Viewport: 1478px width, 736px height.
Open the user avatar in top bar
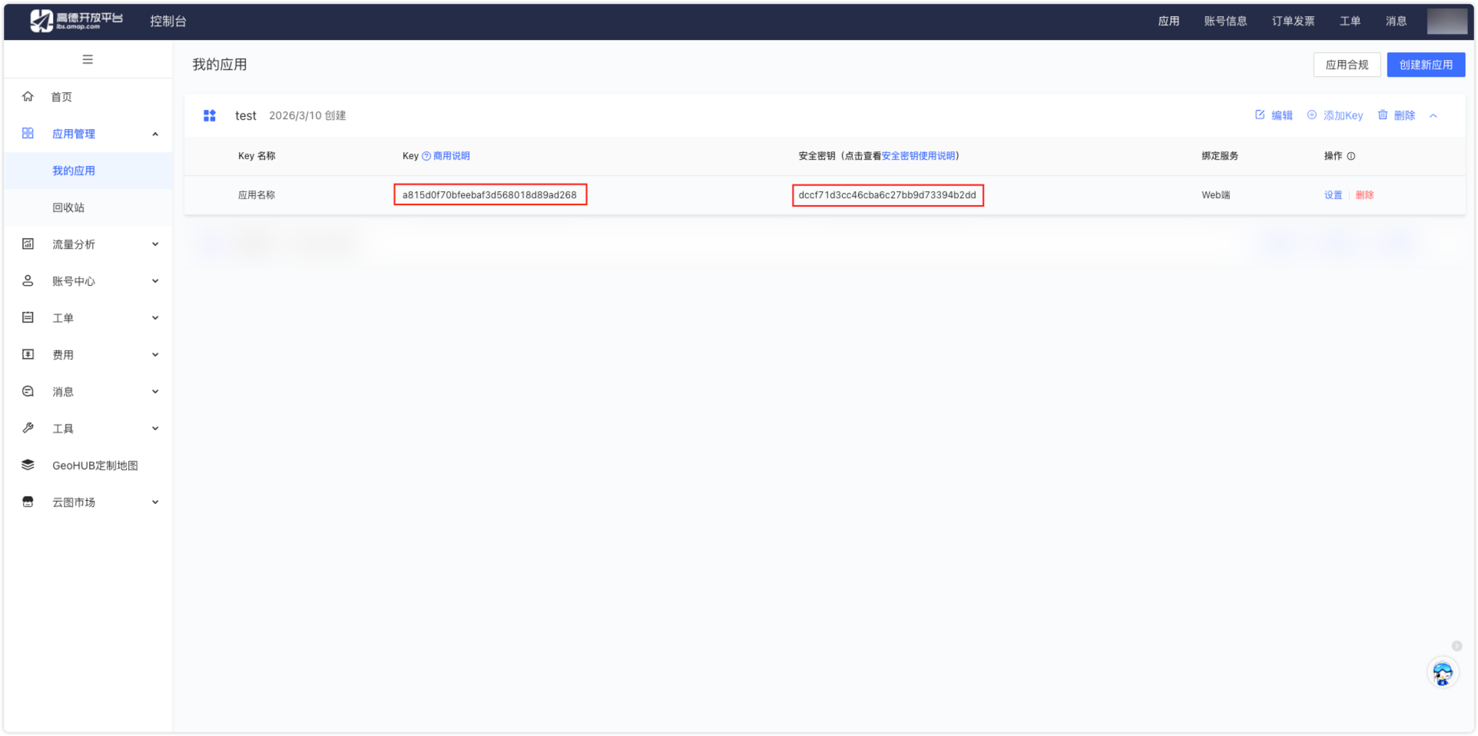pyautogui.click(x=1447, y=22)
